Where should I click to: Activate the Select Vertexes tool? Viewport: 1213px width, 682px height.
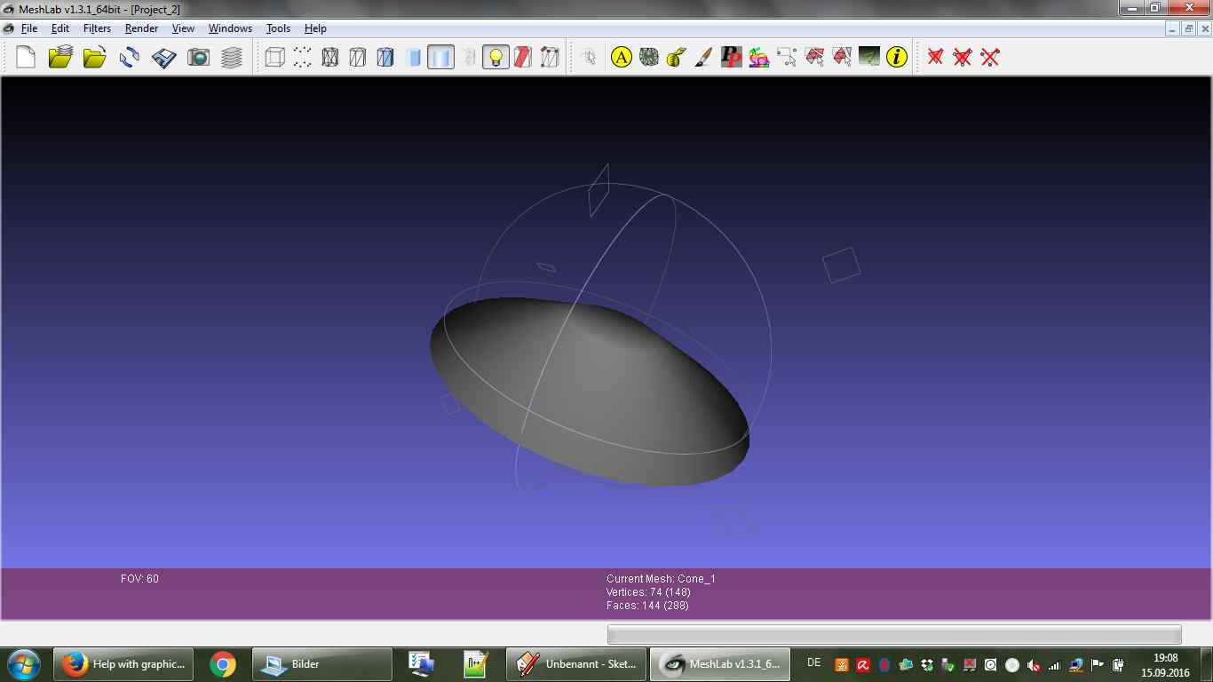787,58
